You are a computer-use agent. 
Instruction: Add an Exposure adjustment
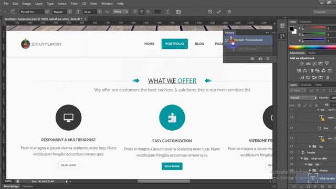coord(320,64)
